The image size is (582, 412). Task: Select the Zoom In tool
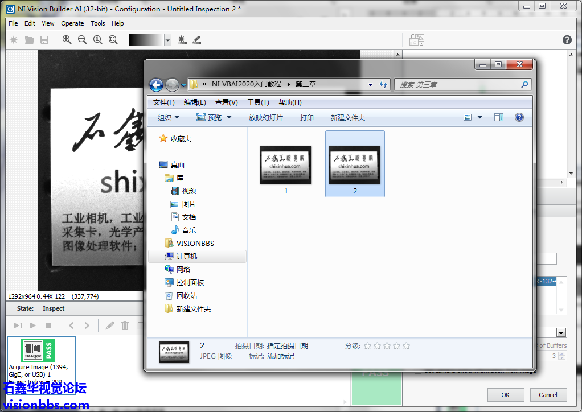(x=67, y=40)
